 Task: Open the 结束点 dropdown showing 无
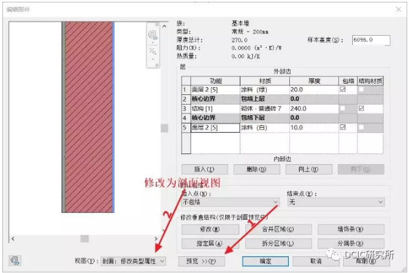336,202
